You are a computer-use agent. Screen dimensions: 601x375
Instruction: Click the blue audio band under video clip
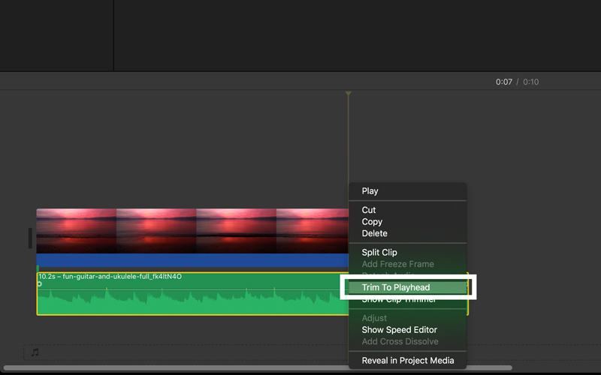(x=192, y=260)
